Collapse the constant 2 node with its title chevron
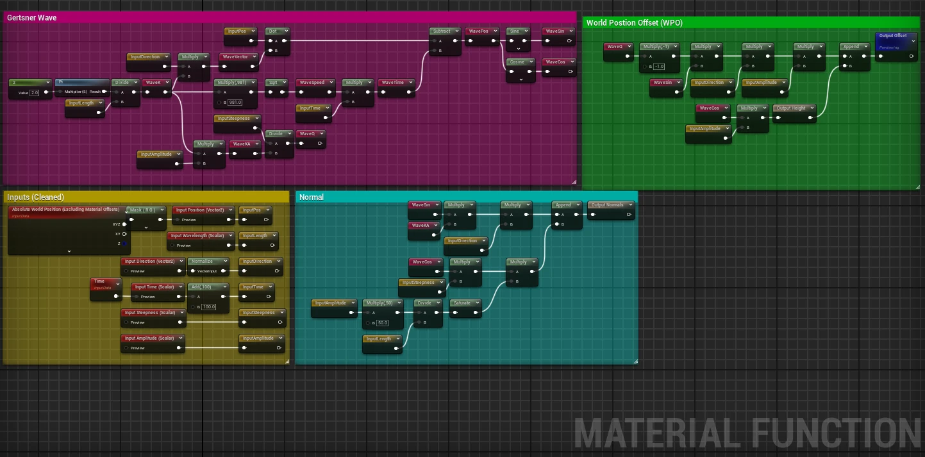This screenshot has height=457, width=925. (x=48, y=82)
